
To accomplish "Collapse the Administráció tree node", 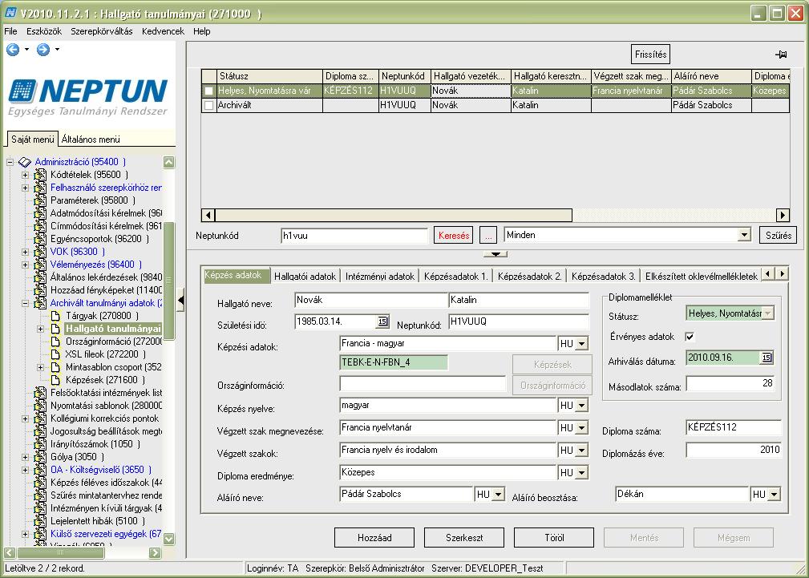I will point(10,162).
